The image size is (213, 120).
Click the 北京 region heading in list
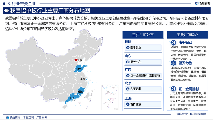tap(128, 83)
